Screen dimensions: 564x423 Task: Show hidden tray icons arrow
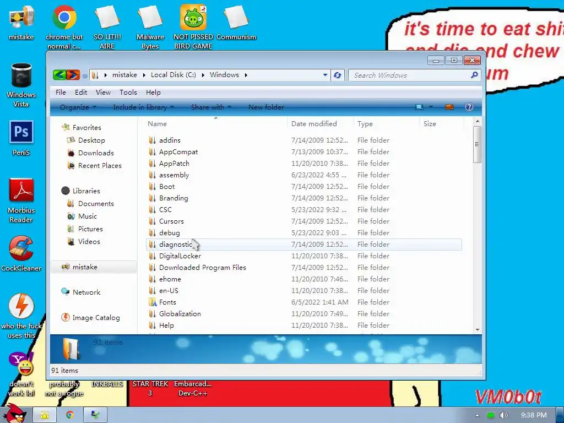[x=477, y=415]
